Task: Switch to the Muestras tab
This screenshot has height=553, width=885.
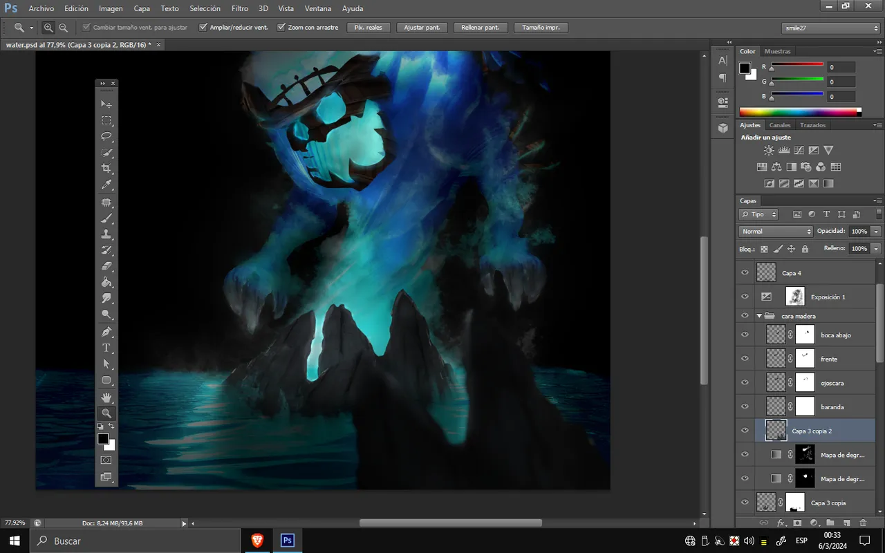Action: pyautogui.click(x=778, y=51)
